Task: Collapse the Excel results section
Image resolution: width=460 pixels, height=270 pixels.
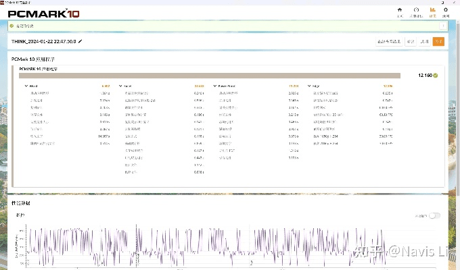Action: 119,86
